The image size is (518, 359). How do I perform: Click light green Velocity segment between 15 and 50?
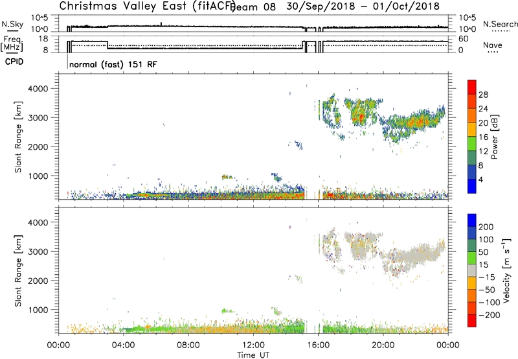coord(472,258)
